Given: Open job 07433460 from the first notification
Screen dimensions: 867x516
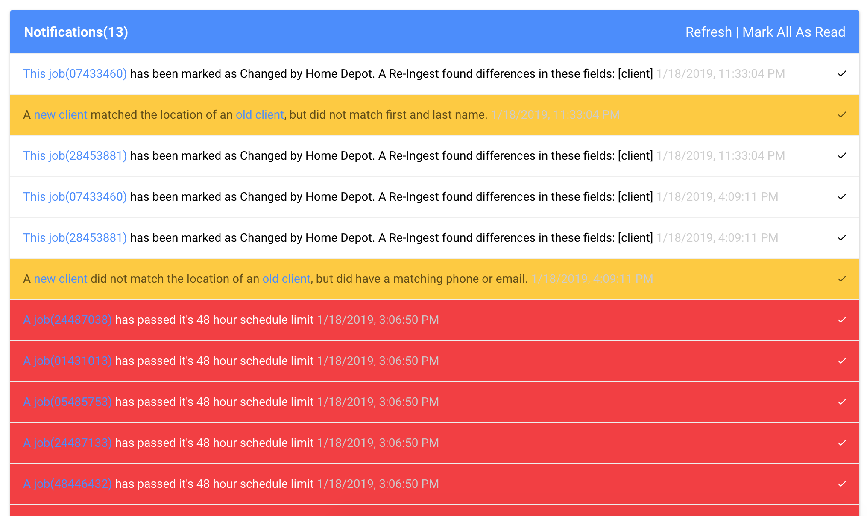Looking at the screenshot, I should 75,73.
